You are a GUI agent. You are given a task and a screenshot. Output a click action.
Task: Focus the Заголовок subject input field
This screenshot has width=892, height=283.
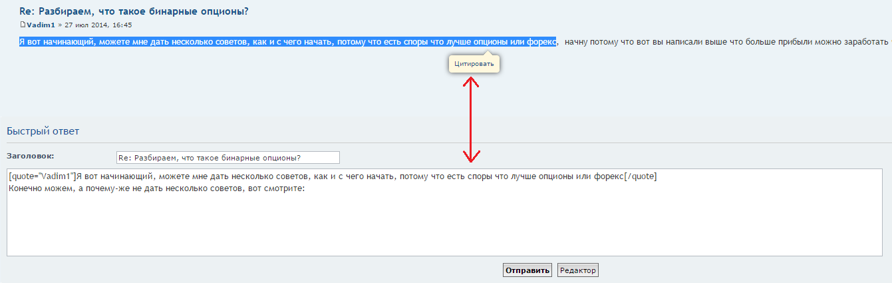click(227, 158)
